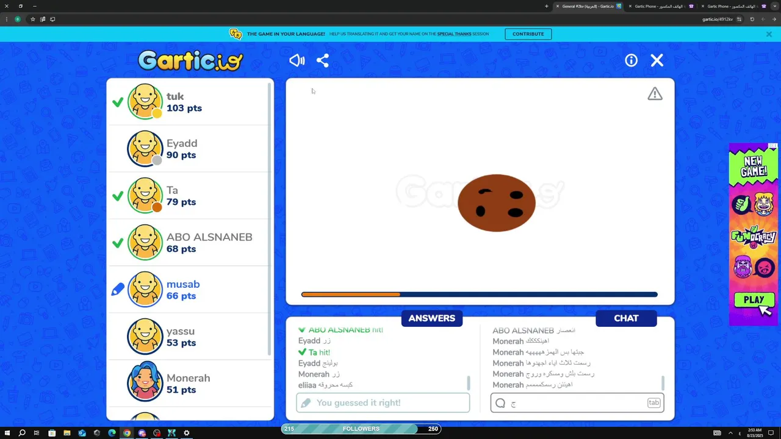The width and height of the screenshot is (781, 439).
Task: Click the pencil icon in the answer field
Action: click(x=306, y=402)
